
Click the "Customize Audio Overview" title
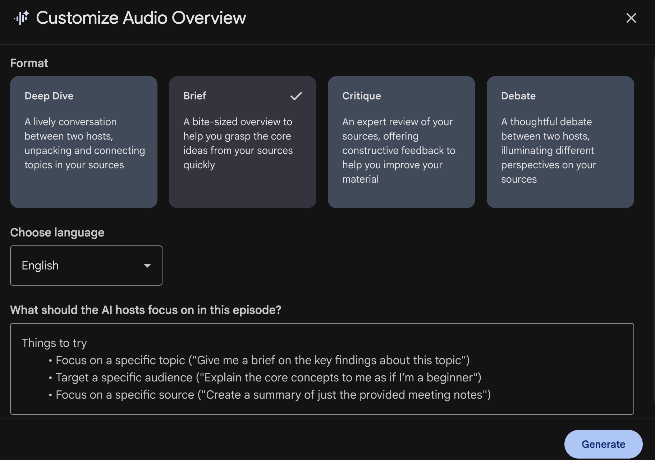point(141,18)
